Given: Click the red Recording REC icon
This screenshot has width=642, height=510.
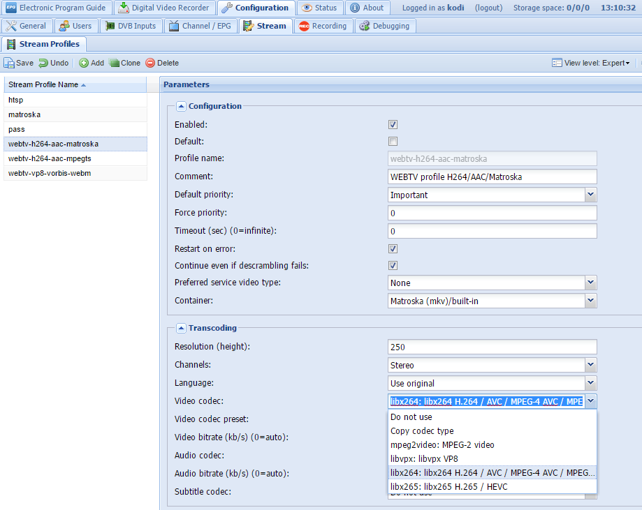Looking at the screenshot, I should [x=304, y=26].
